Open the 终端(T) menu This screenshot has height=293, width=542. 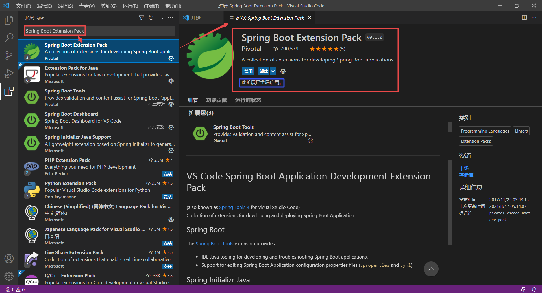(x=152, y=6)
